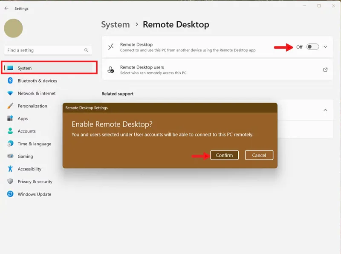Click the System breadcrumb link
The width and height of the screenshot is (341, 254).
(x=116, y=25)
